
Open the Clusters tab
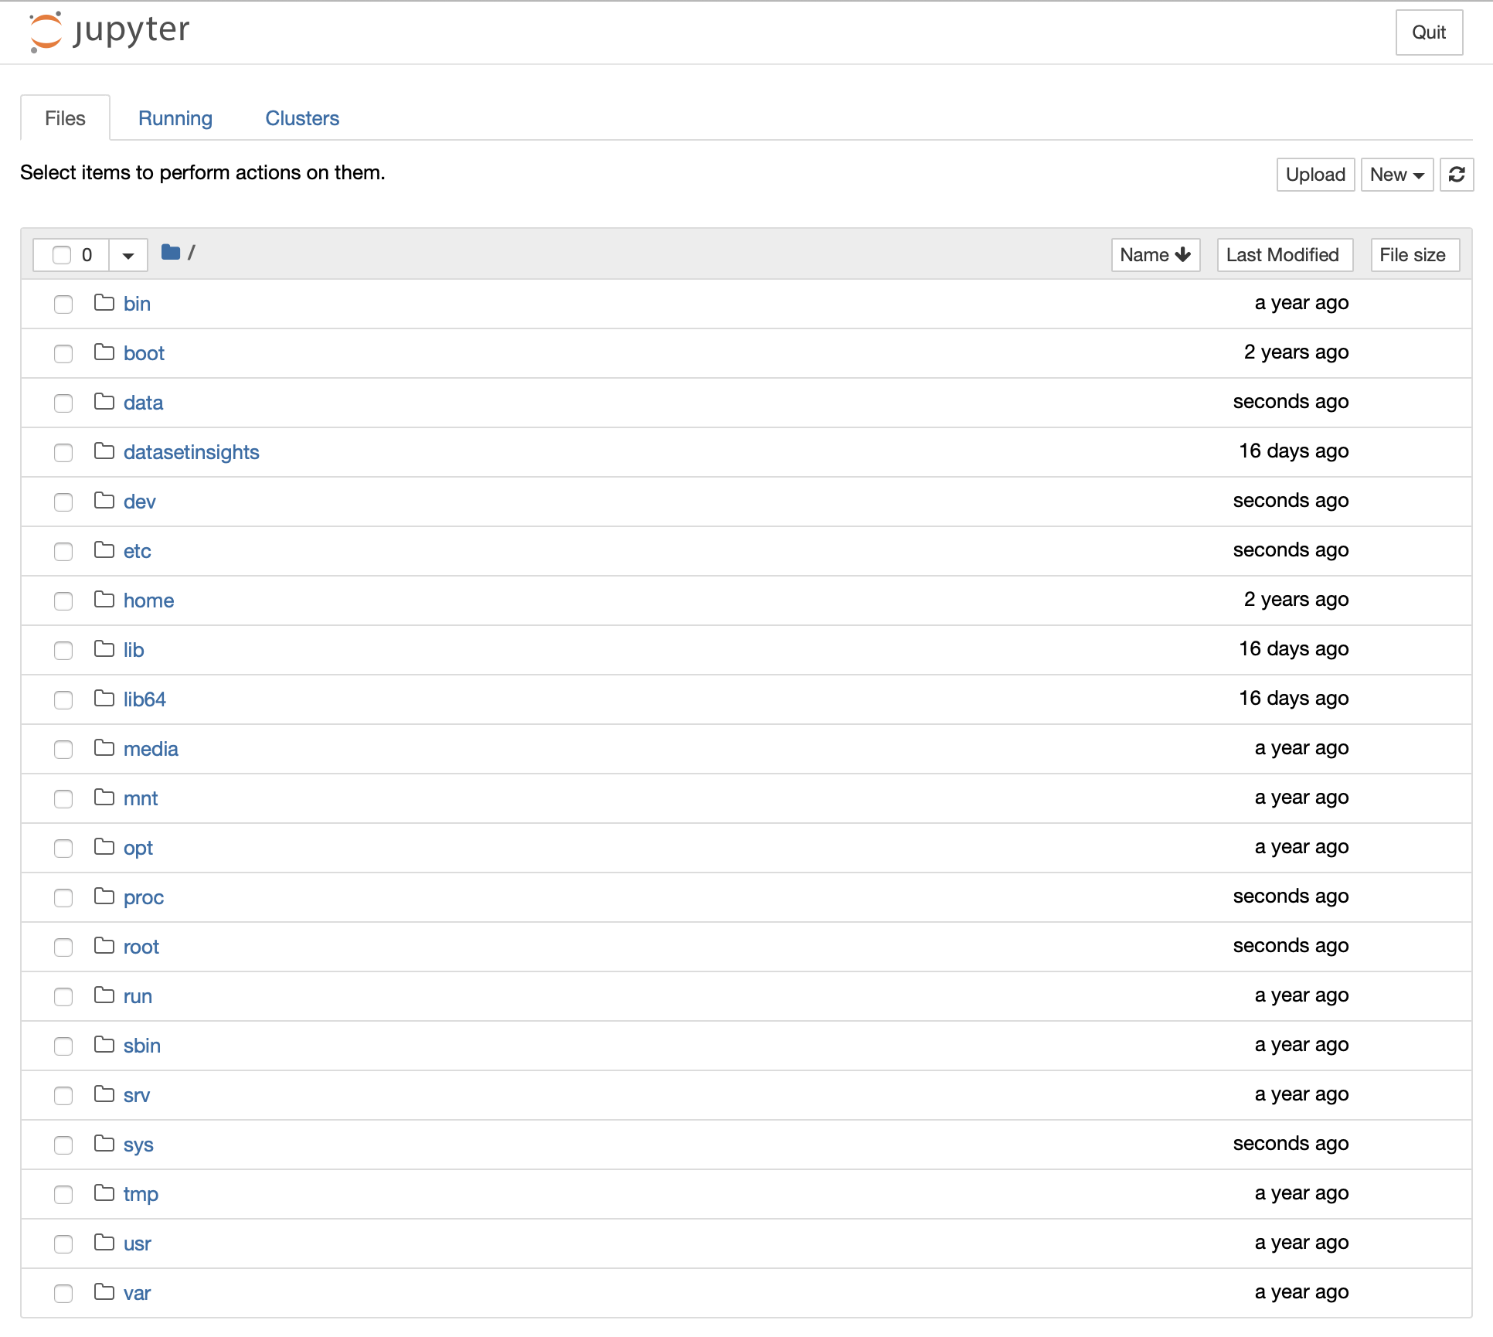coord(302,118)
